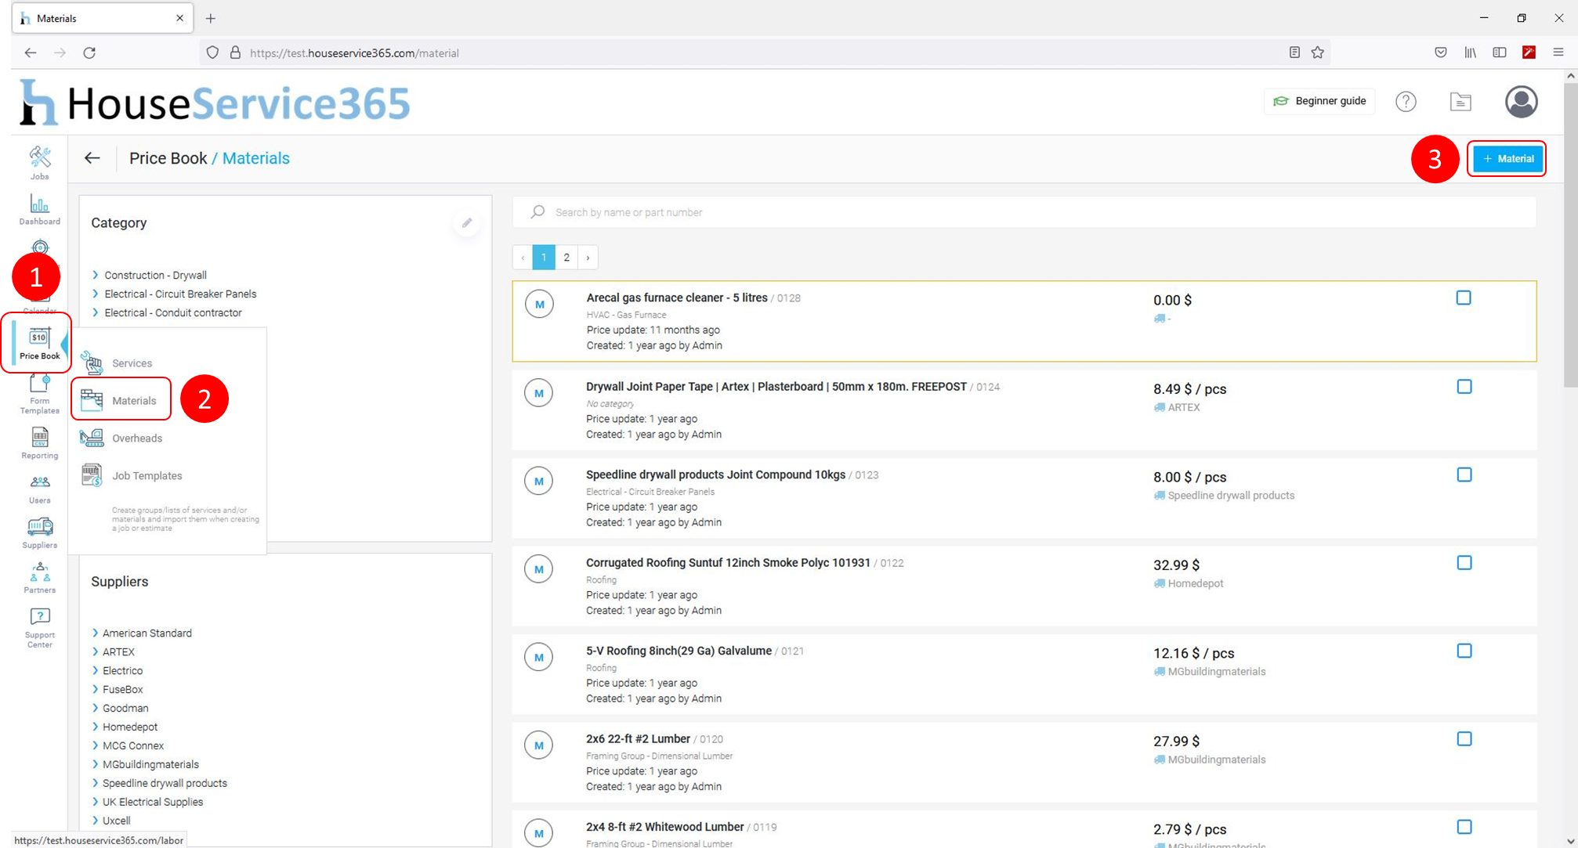Screen dimensions: 1578x848
Task: Expand Construction - Drywall category
Action: point(96,275)
